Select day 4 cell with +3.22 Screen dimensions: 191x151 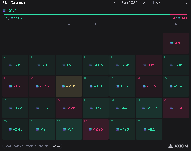(69, 65)
